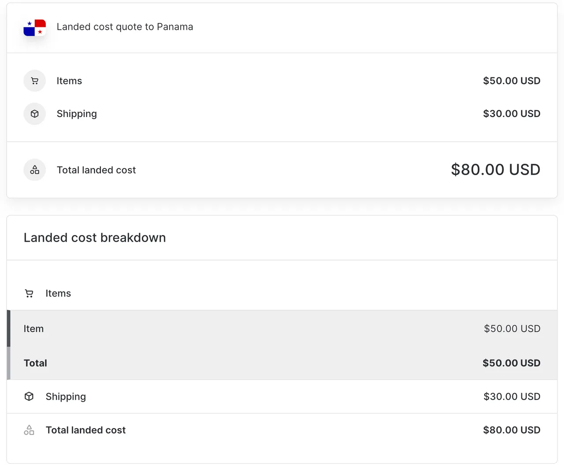Viewport: 564px width, 470px height.
Task: Open the Landed cost breakdown heading
Action: pos(94,237)
